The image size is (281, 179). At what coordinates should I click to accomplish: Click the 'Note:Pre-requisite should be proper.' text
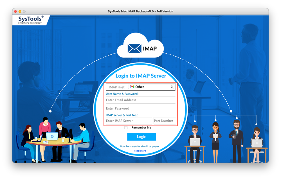tap(140, 146)
